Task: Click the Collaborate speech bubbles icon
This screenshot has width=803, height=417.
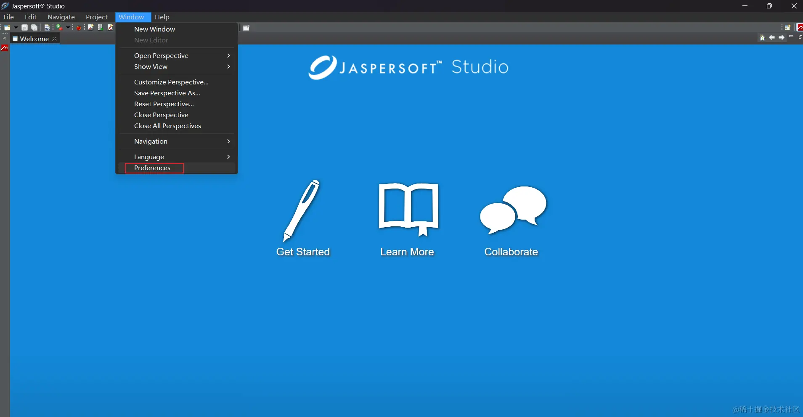Action: point(513,210)
